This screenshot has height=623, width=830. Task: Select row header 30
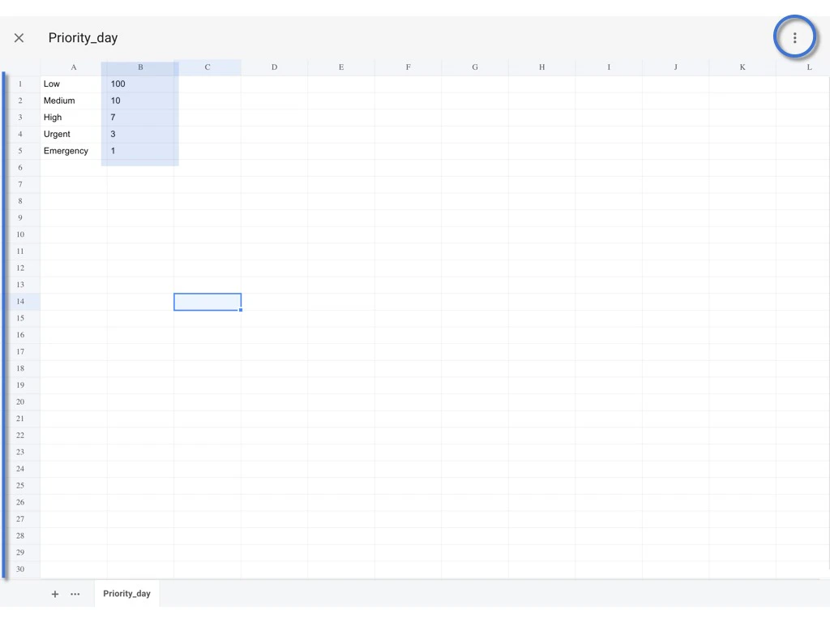coord(19,569)
